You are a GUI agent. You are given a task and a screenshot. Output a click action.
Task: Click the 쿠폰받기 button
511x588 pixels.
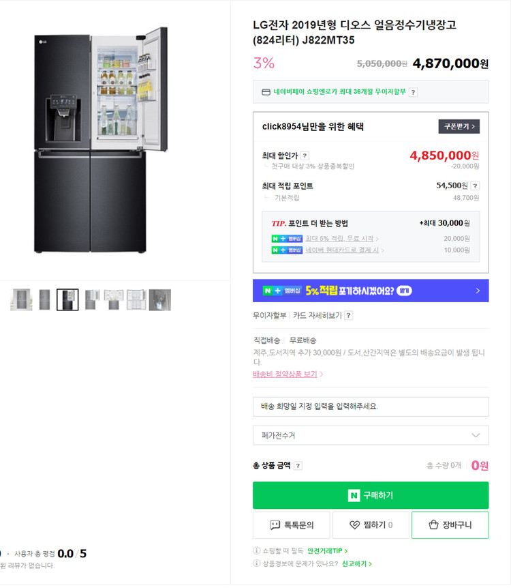(x=459, y=126)
